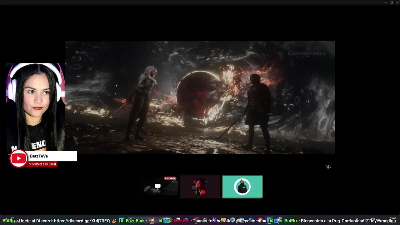This screenshot has width=400, height=225.
Task: Click the FazeBlak username in the chat ticker
Action: pyautogui.click(x=135, y=221)
